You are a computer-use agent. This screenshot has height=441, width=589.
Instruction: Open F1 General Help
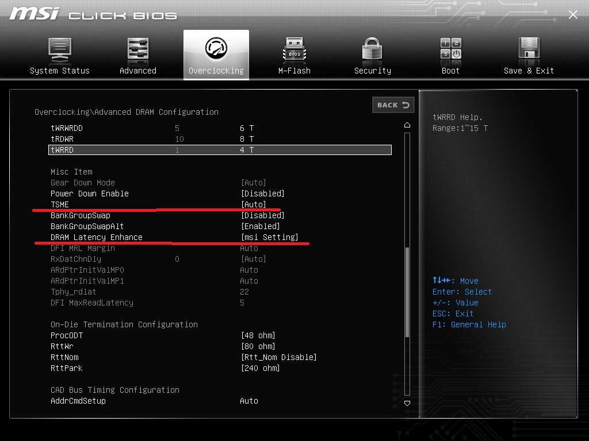(x=469, y=324)
